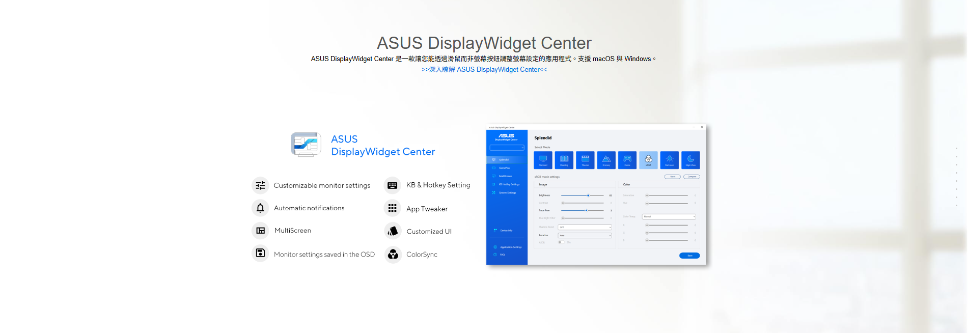The width and height of the screenshot is (968, 333).
Task: Select the Reading mode tile
Action: tap(564, 160)
